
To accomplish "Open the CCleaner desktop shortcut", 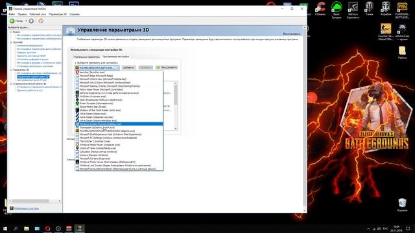I will [320, 8].
